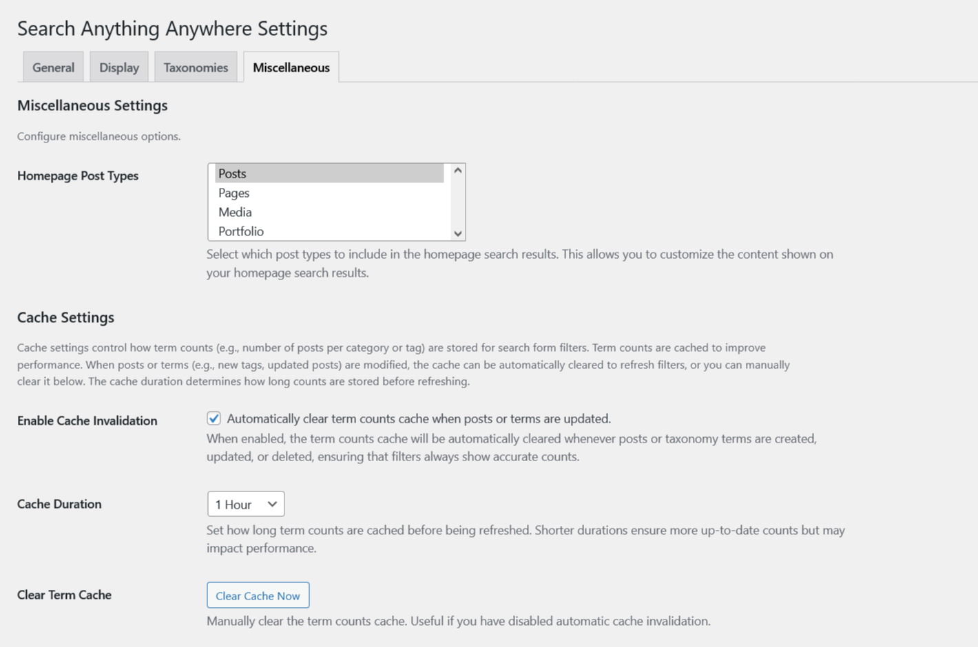This screenshot has width=978, height=647.
Task: Click the Enable Cache Invalidation field label
Action: tap(87, 421)
